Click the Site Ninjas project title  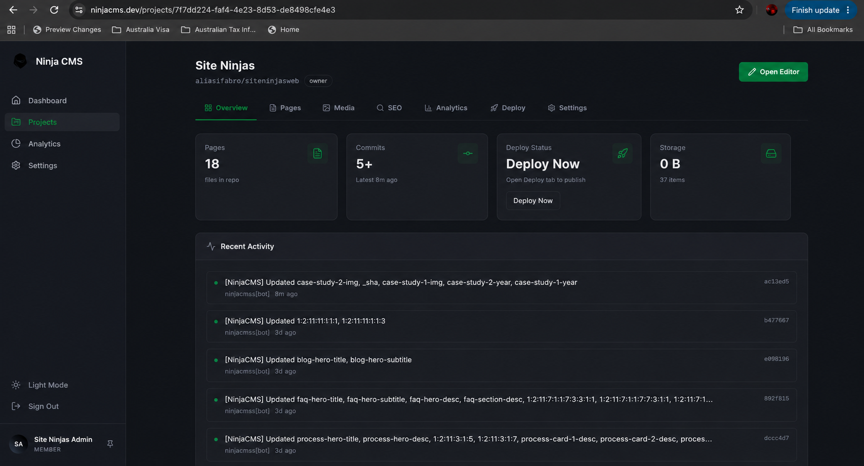225,65
